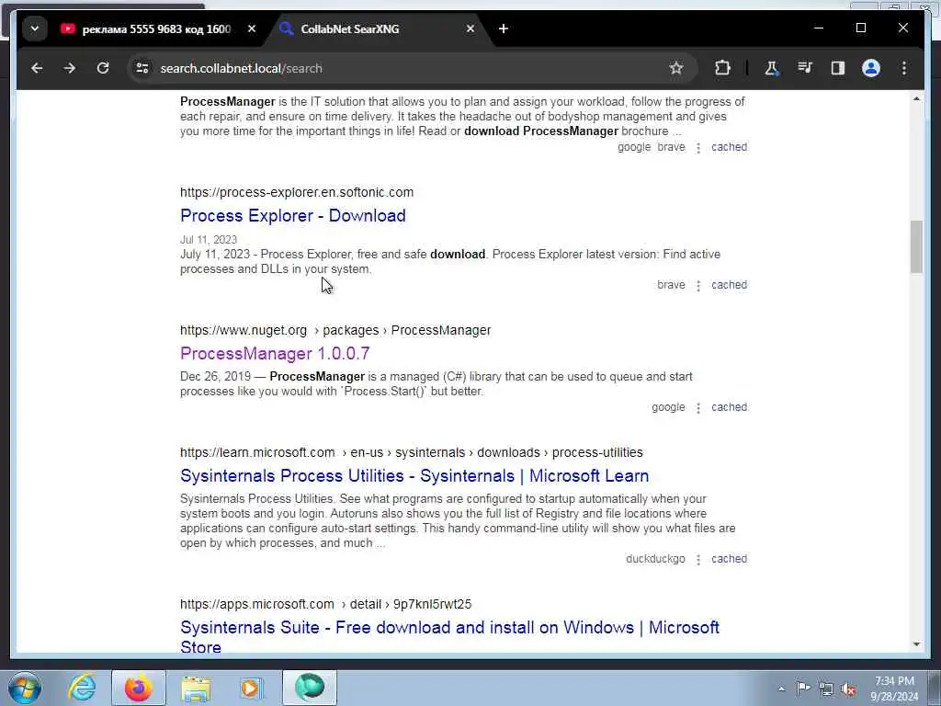This screenshot has width=941, height=706.
Task: Click the brave engine label under Process Explorer
Action: tap(671, 285)
